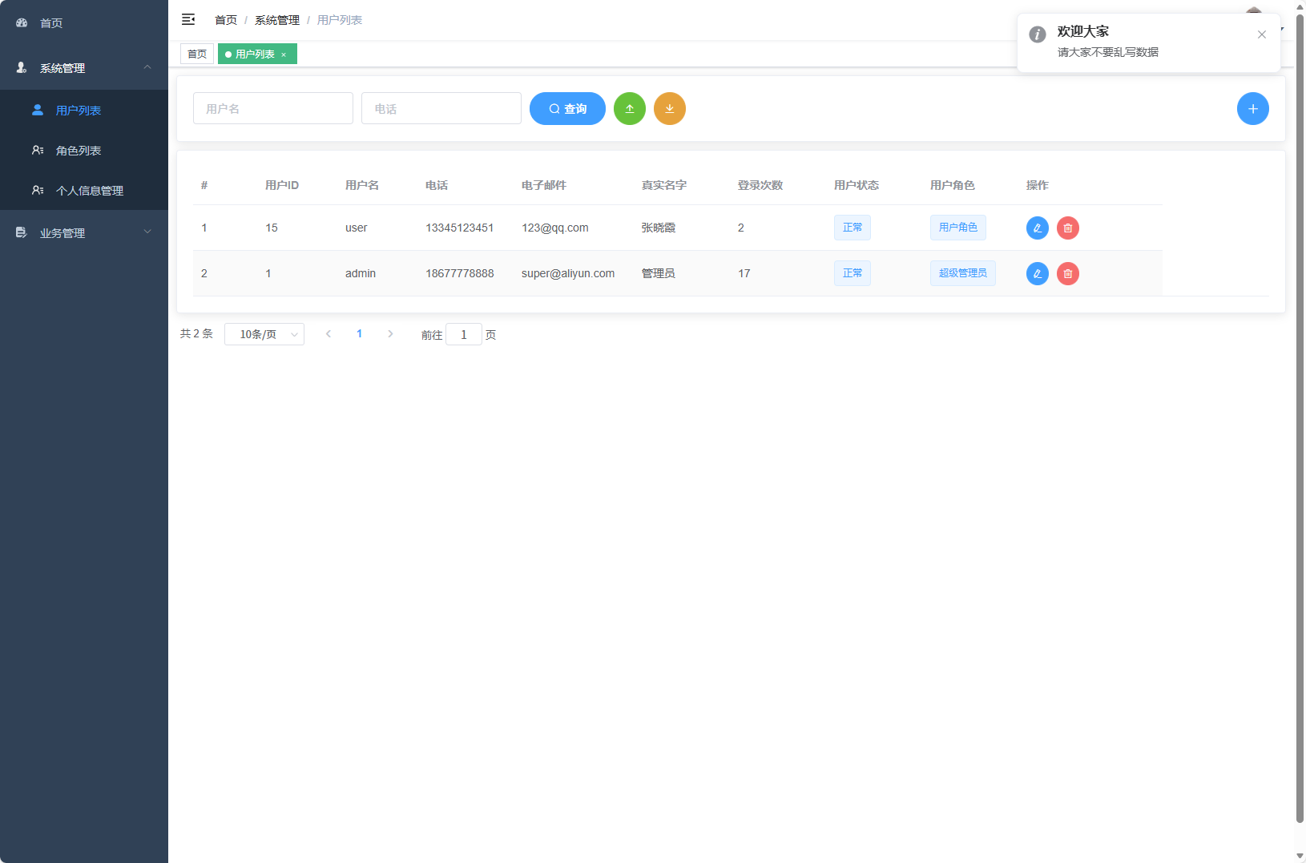Click the orange export icon
This screenshot has width=1306, height=863.
(670, 108)
